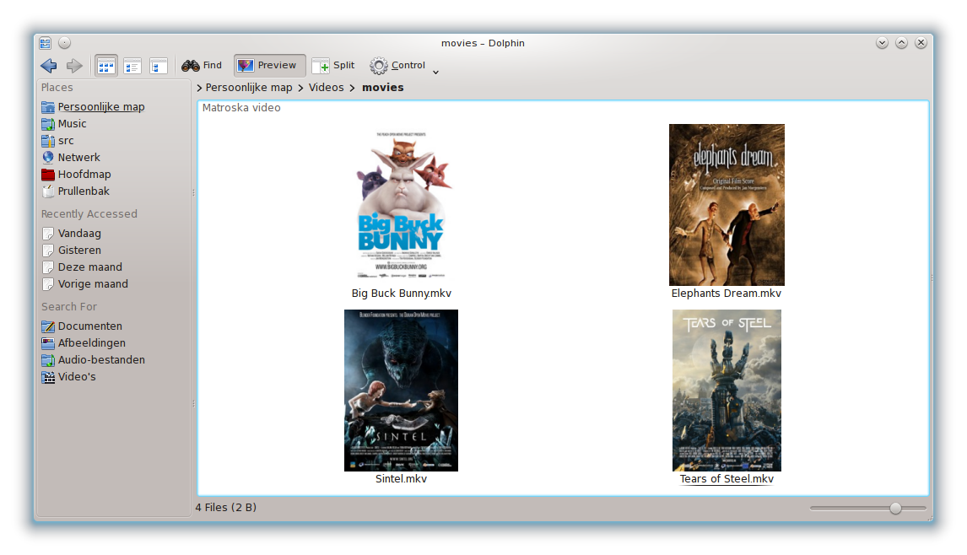Minimize the Dolphin window
967x555 pixels.
[882, 42]
